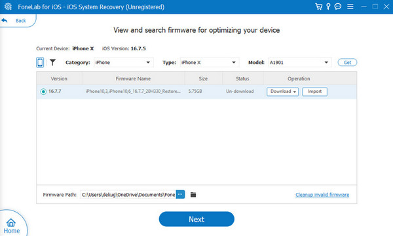
Task: Open the shopping cart purchase icon
Action: tap(318, 7)
